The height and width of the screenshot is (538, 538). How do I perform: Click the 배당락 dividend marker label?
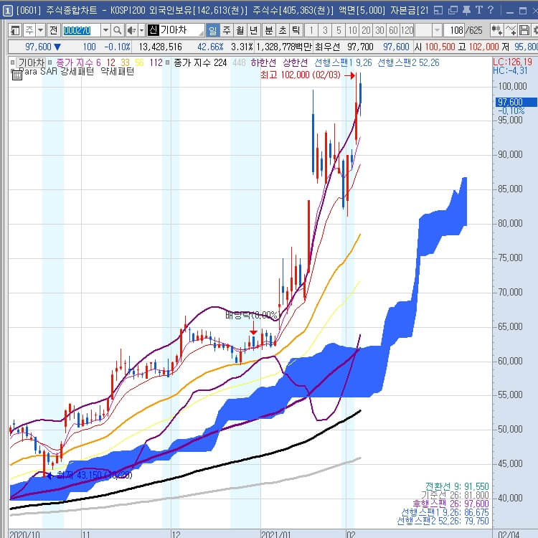(251, 315)
